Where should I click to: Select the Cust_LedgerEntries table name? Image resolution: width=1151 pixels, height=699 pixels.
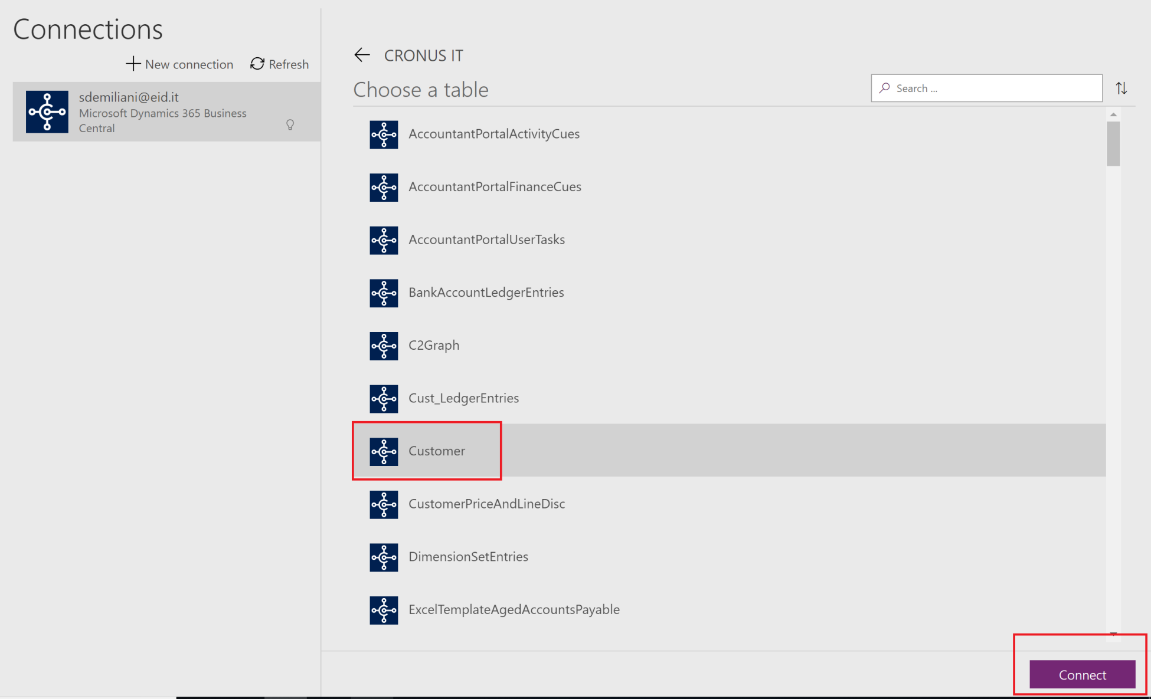(x=463, y=398)
